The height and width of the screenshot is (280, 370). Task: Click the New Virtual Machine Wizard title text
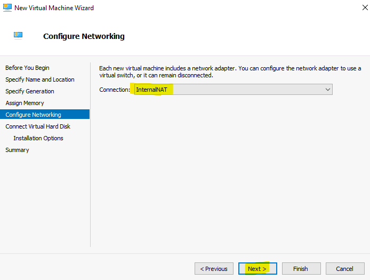point(54,8)
